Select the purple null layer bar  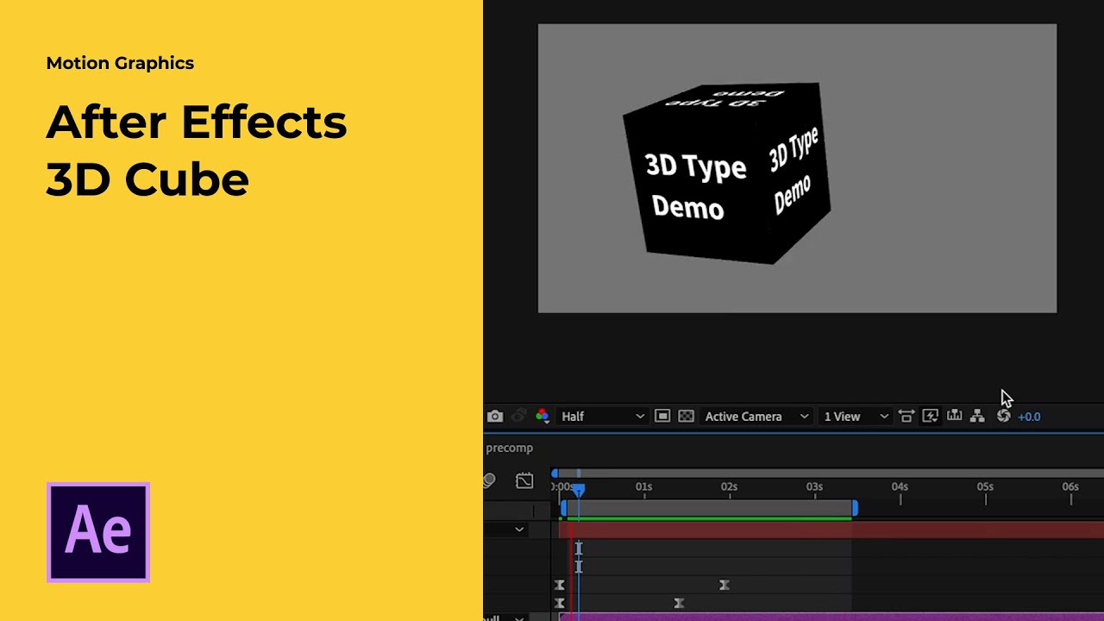pyautogui.click(x=831, y=617)
